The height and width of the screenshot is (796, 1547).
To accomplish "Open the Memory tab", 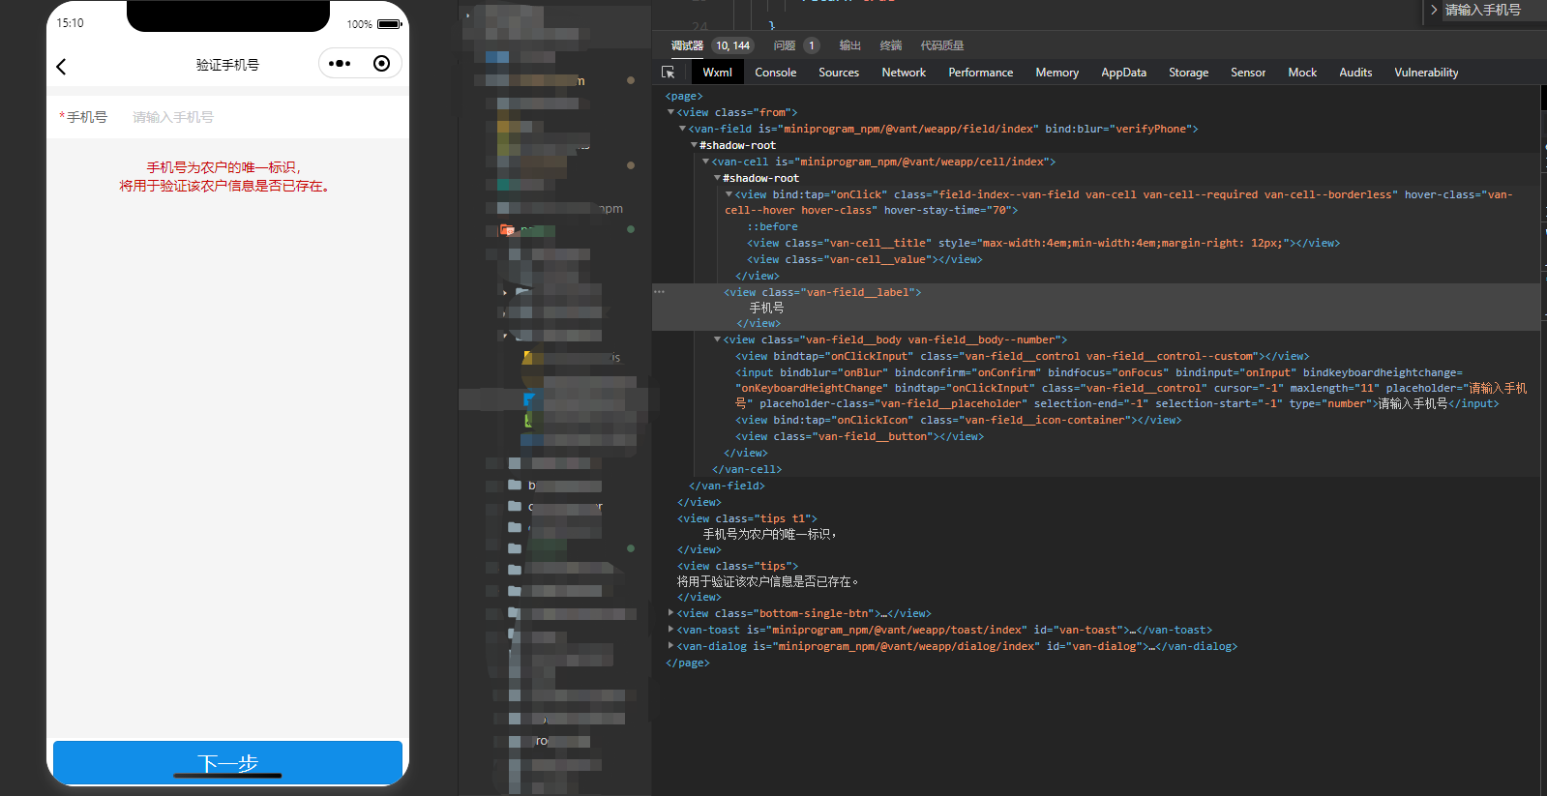I will coord(1057,73).
